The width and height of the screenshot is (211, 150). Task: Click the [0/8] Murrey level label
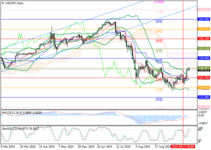point(159,99)
